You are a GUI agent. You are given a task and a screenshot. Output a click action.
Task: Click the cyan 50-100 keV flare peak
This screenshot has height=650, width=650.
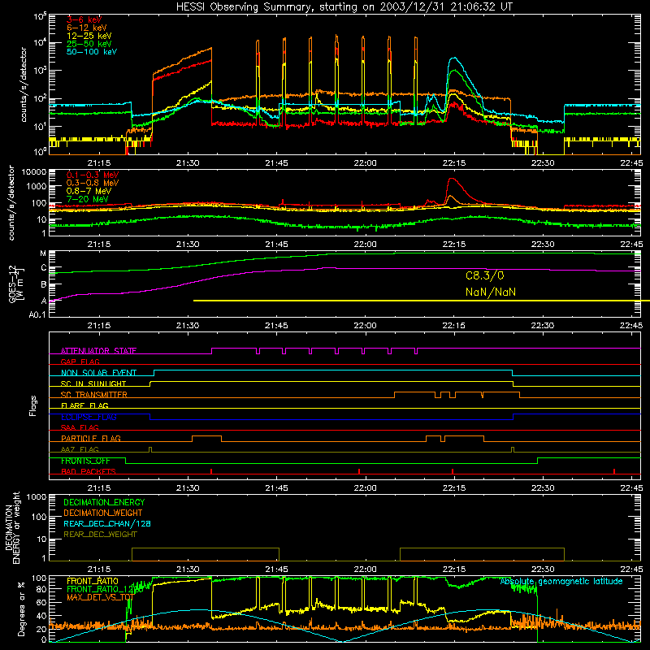[x=454, y=58]
